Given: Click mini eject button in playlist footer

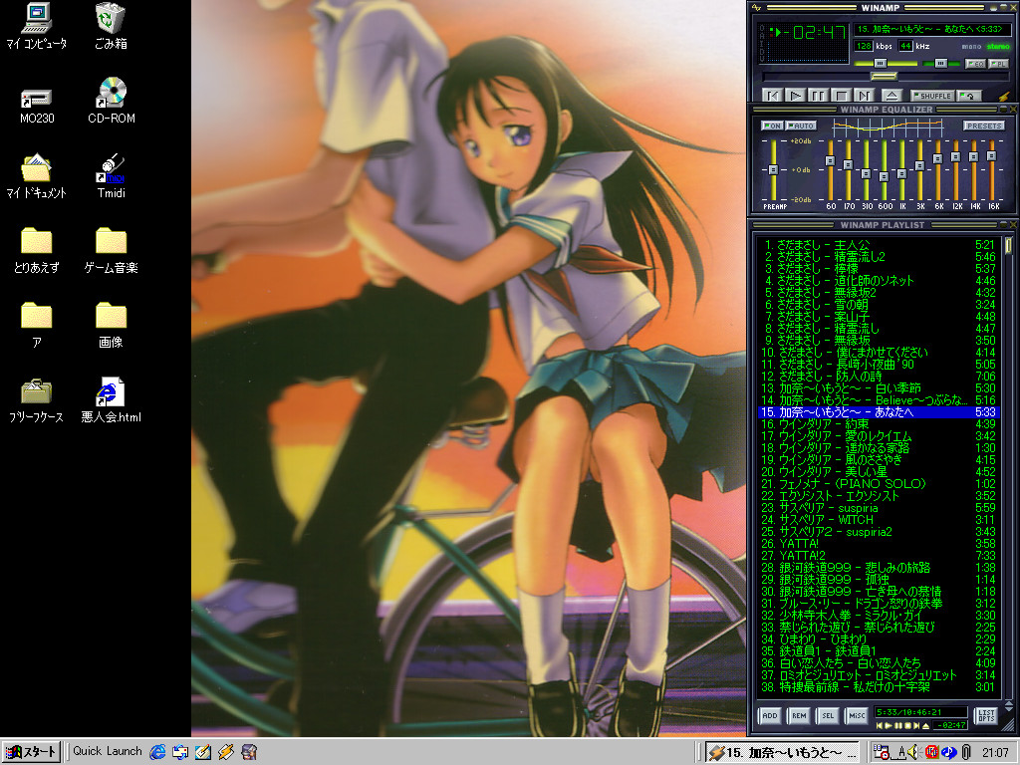Looking at the screenshot, I should pyautogui.click(x=925, y=725).
